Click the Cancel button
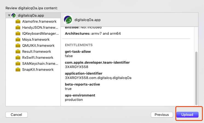Image resolution: width=204 pixels, height=123 pixels. pos(16,115)
